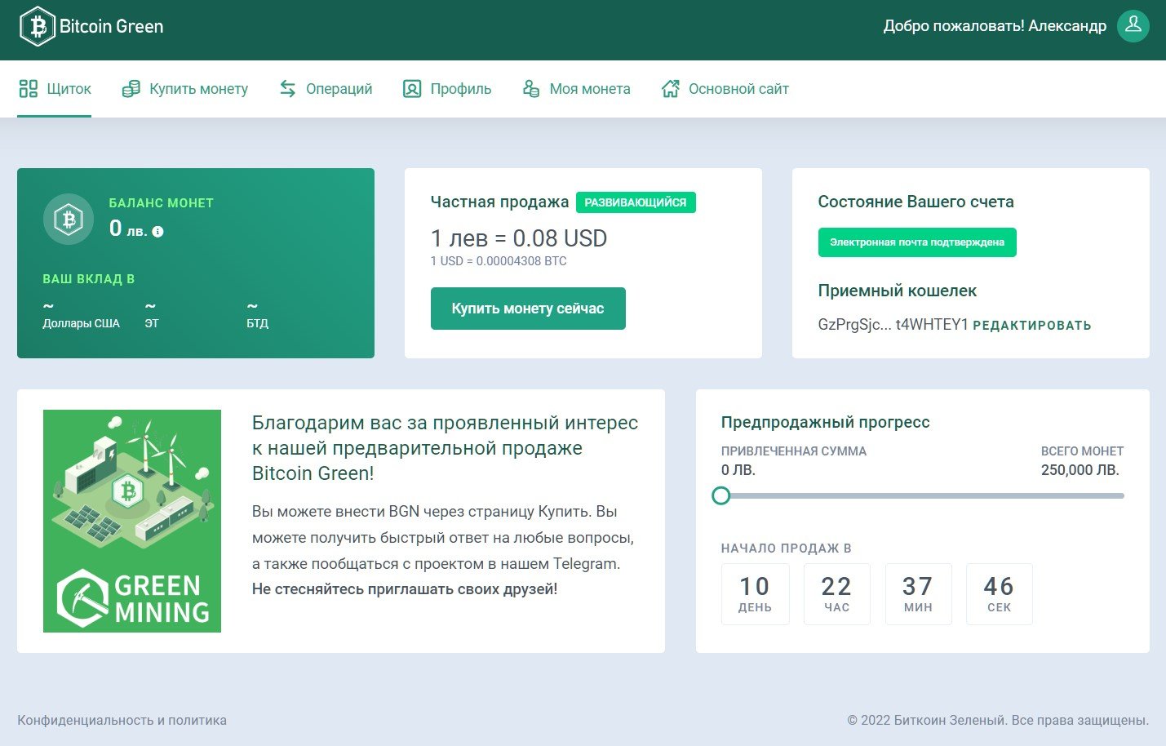Go to the Купить монету tab

click(184, 89)
